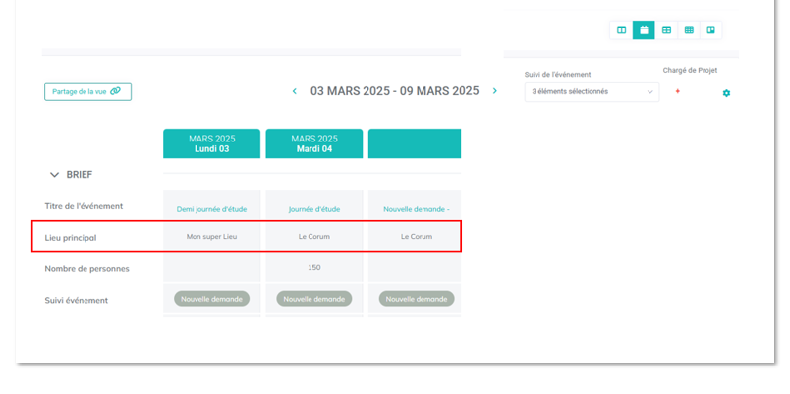Switch to the two-column split view icon
The width and height of the screenshot is (790, 394).
pyautogui.click(x=621, y=30)
